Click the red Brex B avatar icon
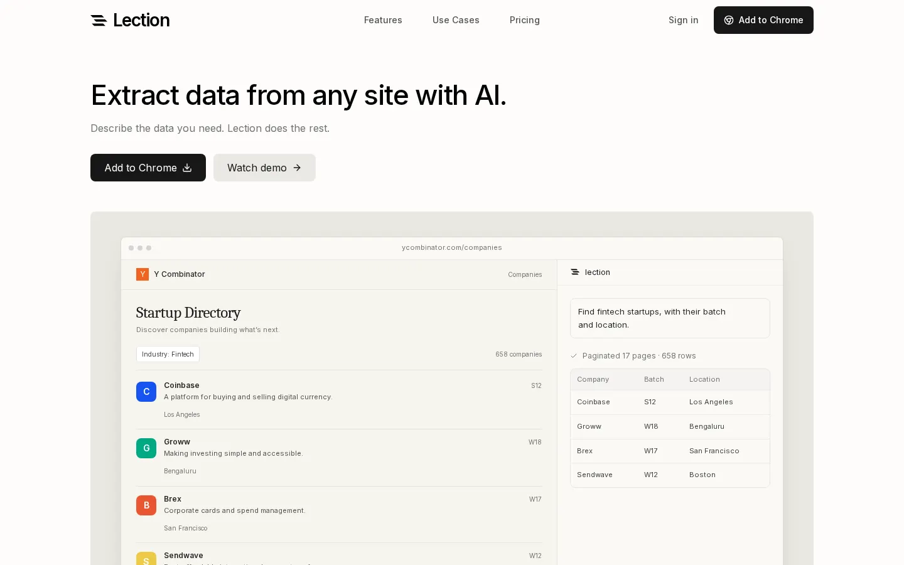Screen dimensions: 904x565 146,505
